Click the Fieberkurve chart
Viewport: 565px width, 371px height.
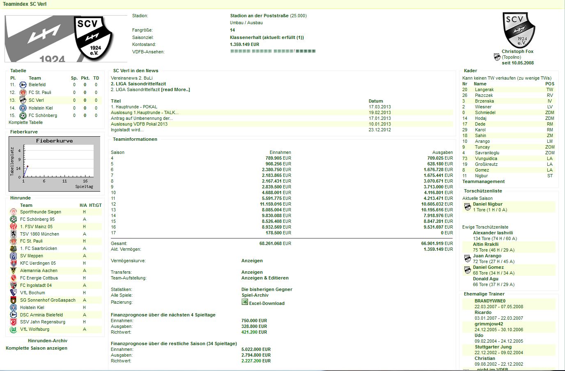54,164
